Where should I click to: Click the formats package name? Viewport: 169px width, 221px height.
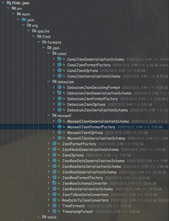[54, 42]
